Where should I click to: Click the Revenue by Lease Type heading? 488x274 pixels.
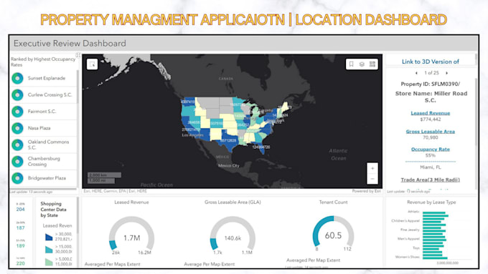click(x=431, y=202)
